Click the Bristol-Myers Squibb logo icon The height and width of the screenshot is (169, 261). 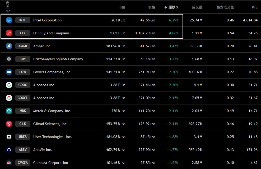pos(9,59)
